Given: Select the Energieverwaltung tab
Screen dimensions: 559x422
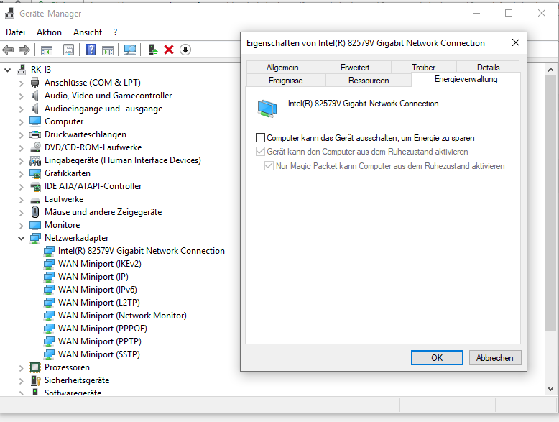Looking at the screenshot, I should tap(466, 79).
